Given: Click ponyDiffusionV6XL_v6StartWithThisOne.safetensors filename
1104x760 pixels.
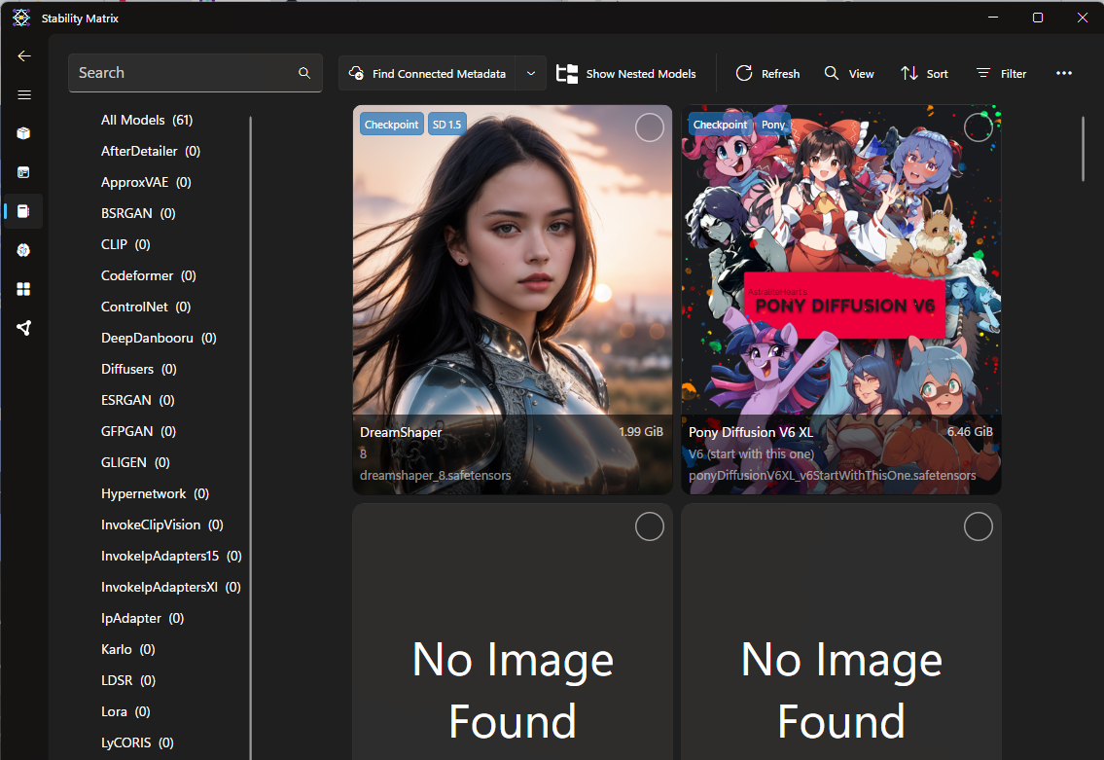Looking at the screenshot, I should tap(833, 476).
